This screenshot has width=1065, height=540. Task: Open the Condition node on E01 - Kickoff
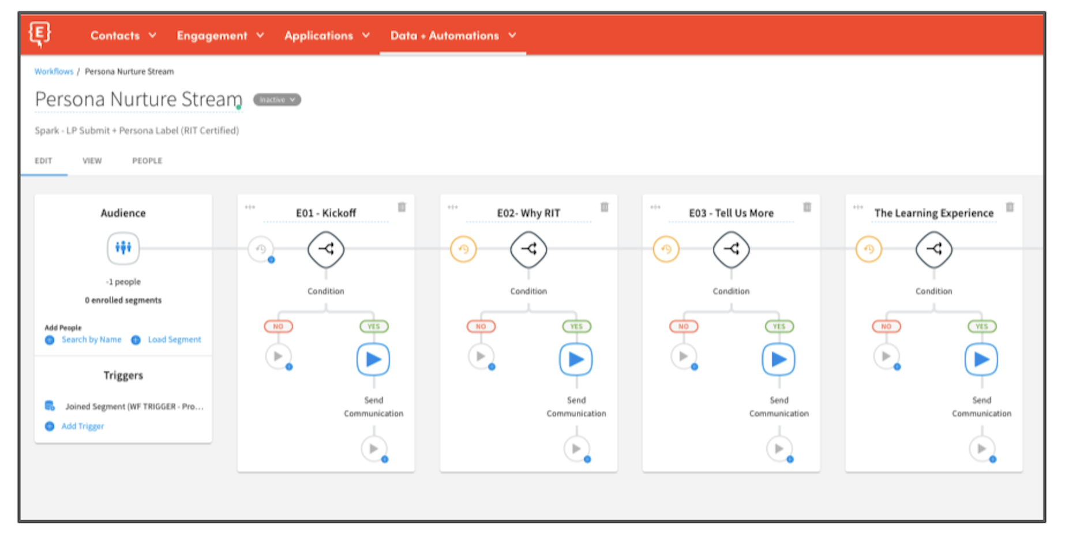coord(326,250)
